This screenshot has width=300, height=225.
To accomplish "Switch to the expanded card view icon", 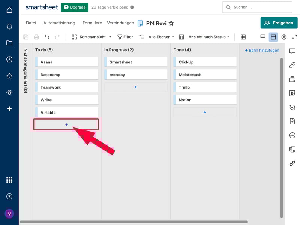I will [x=273, y=37].
